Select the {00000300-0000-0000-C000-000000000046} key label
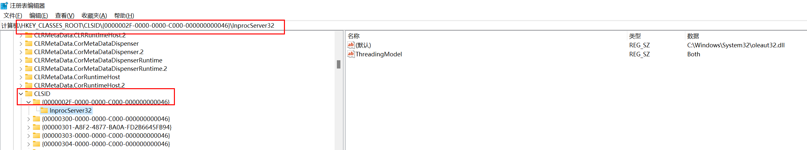 tap(106, 119)
